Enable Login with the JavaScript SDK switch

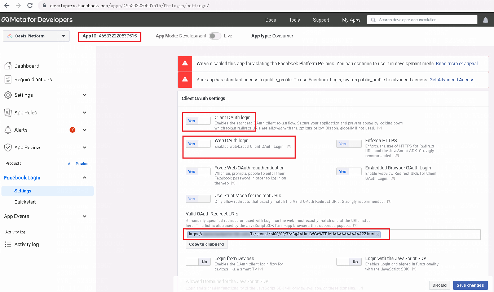pyautogui.click(x=349, y=262)
